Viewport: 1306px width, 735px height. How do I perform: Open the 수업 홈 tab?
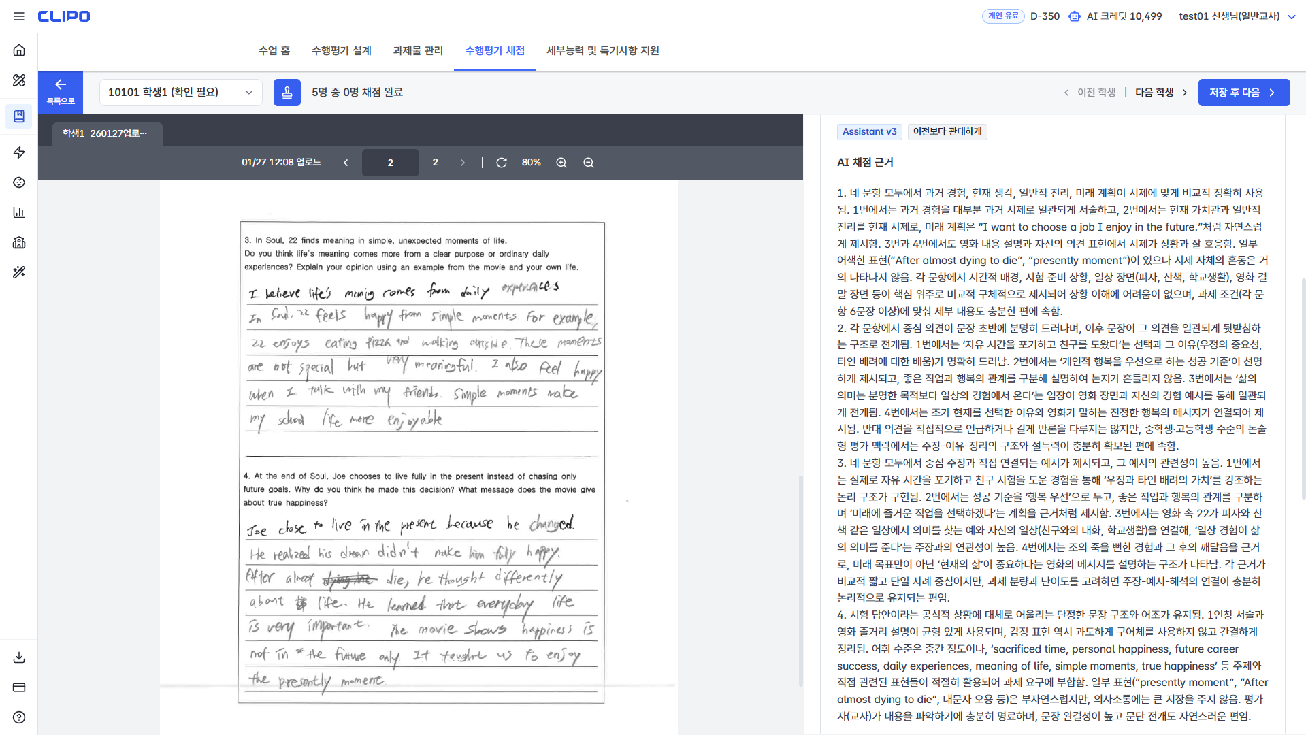coord(274,50)
